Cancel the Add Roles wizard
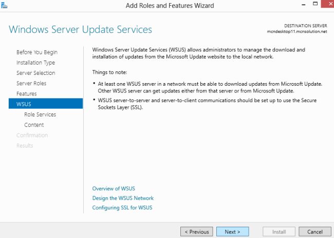Image resolution: width=334 pixels, height=238 pixels. point(315,232)
